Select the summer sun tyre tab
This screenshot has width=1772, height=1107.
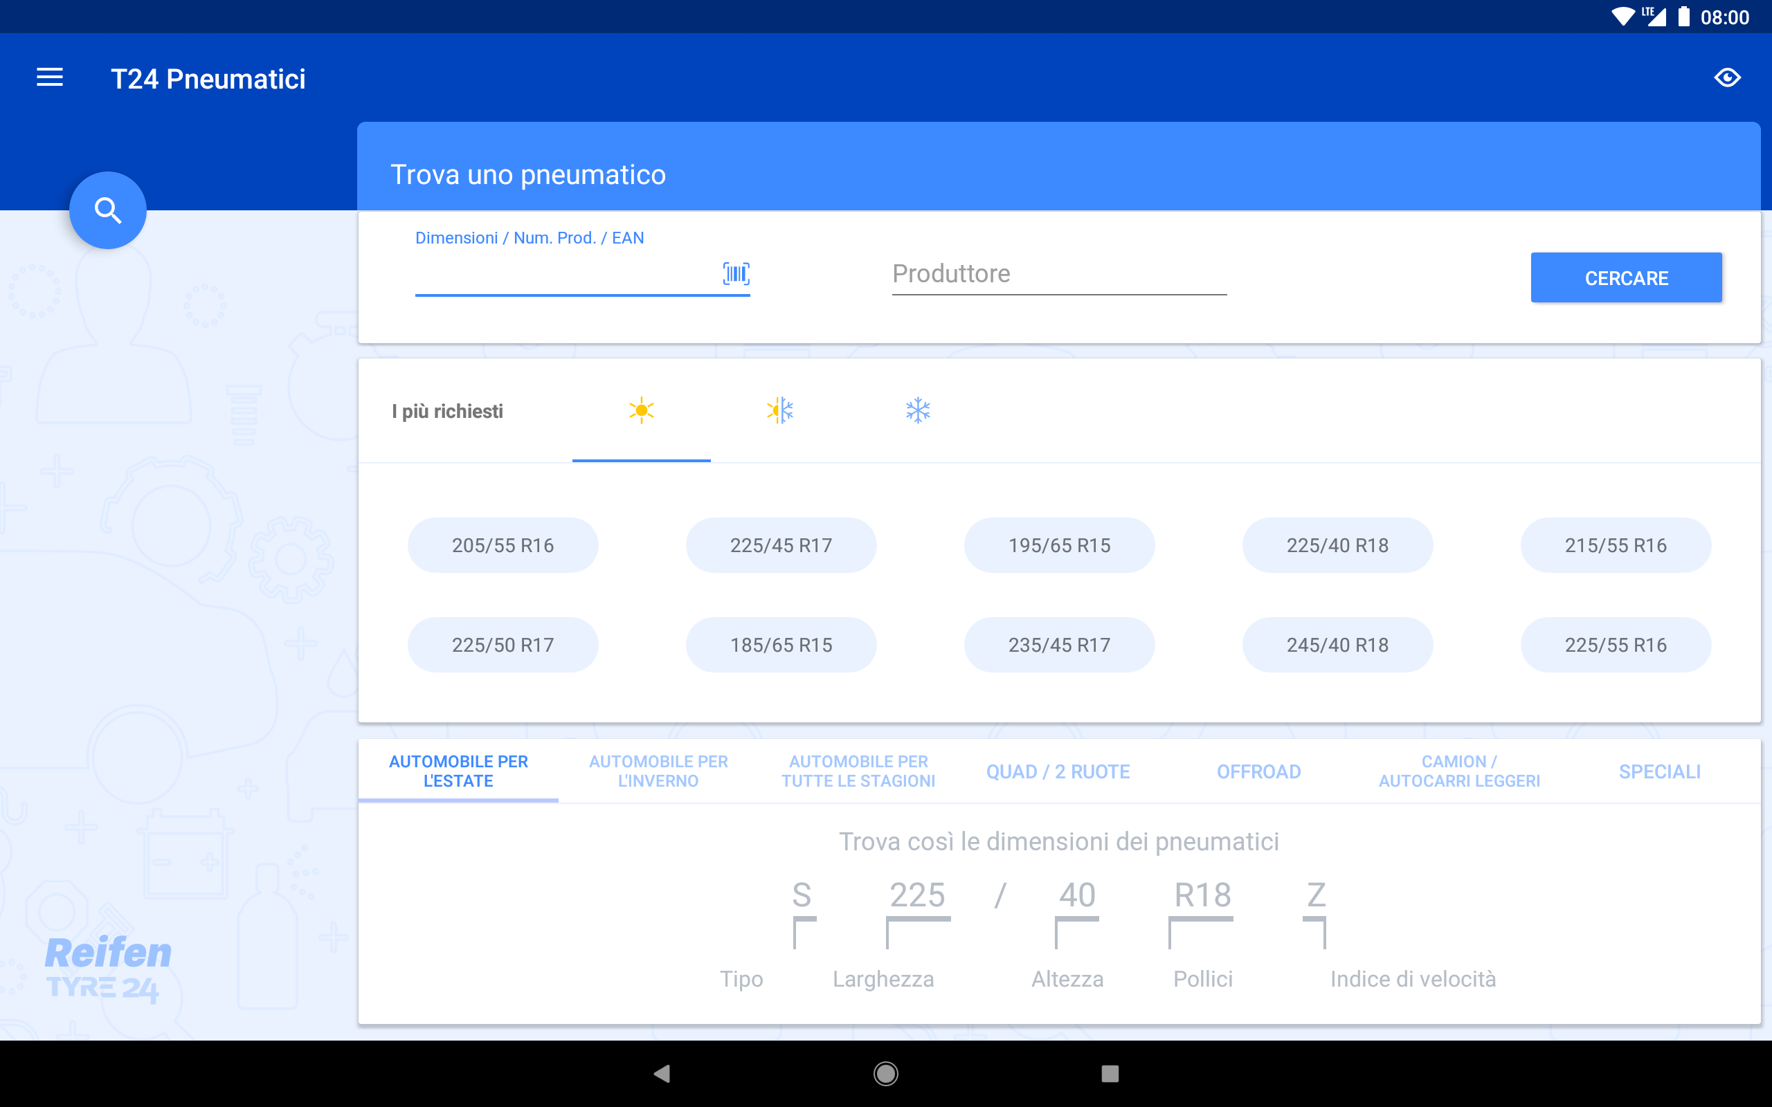coord(641,411)
